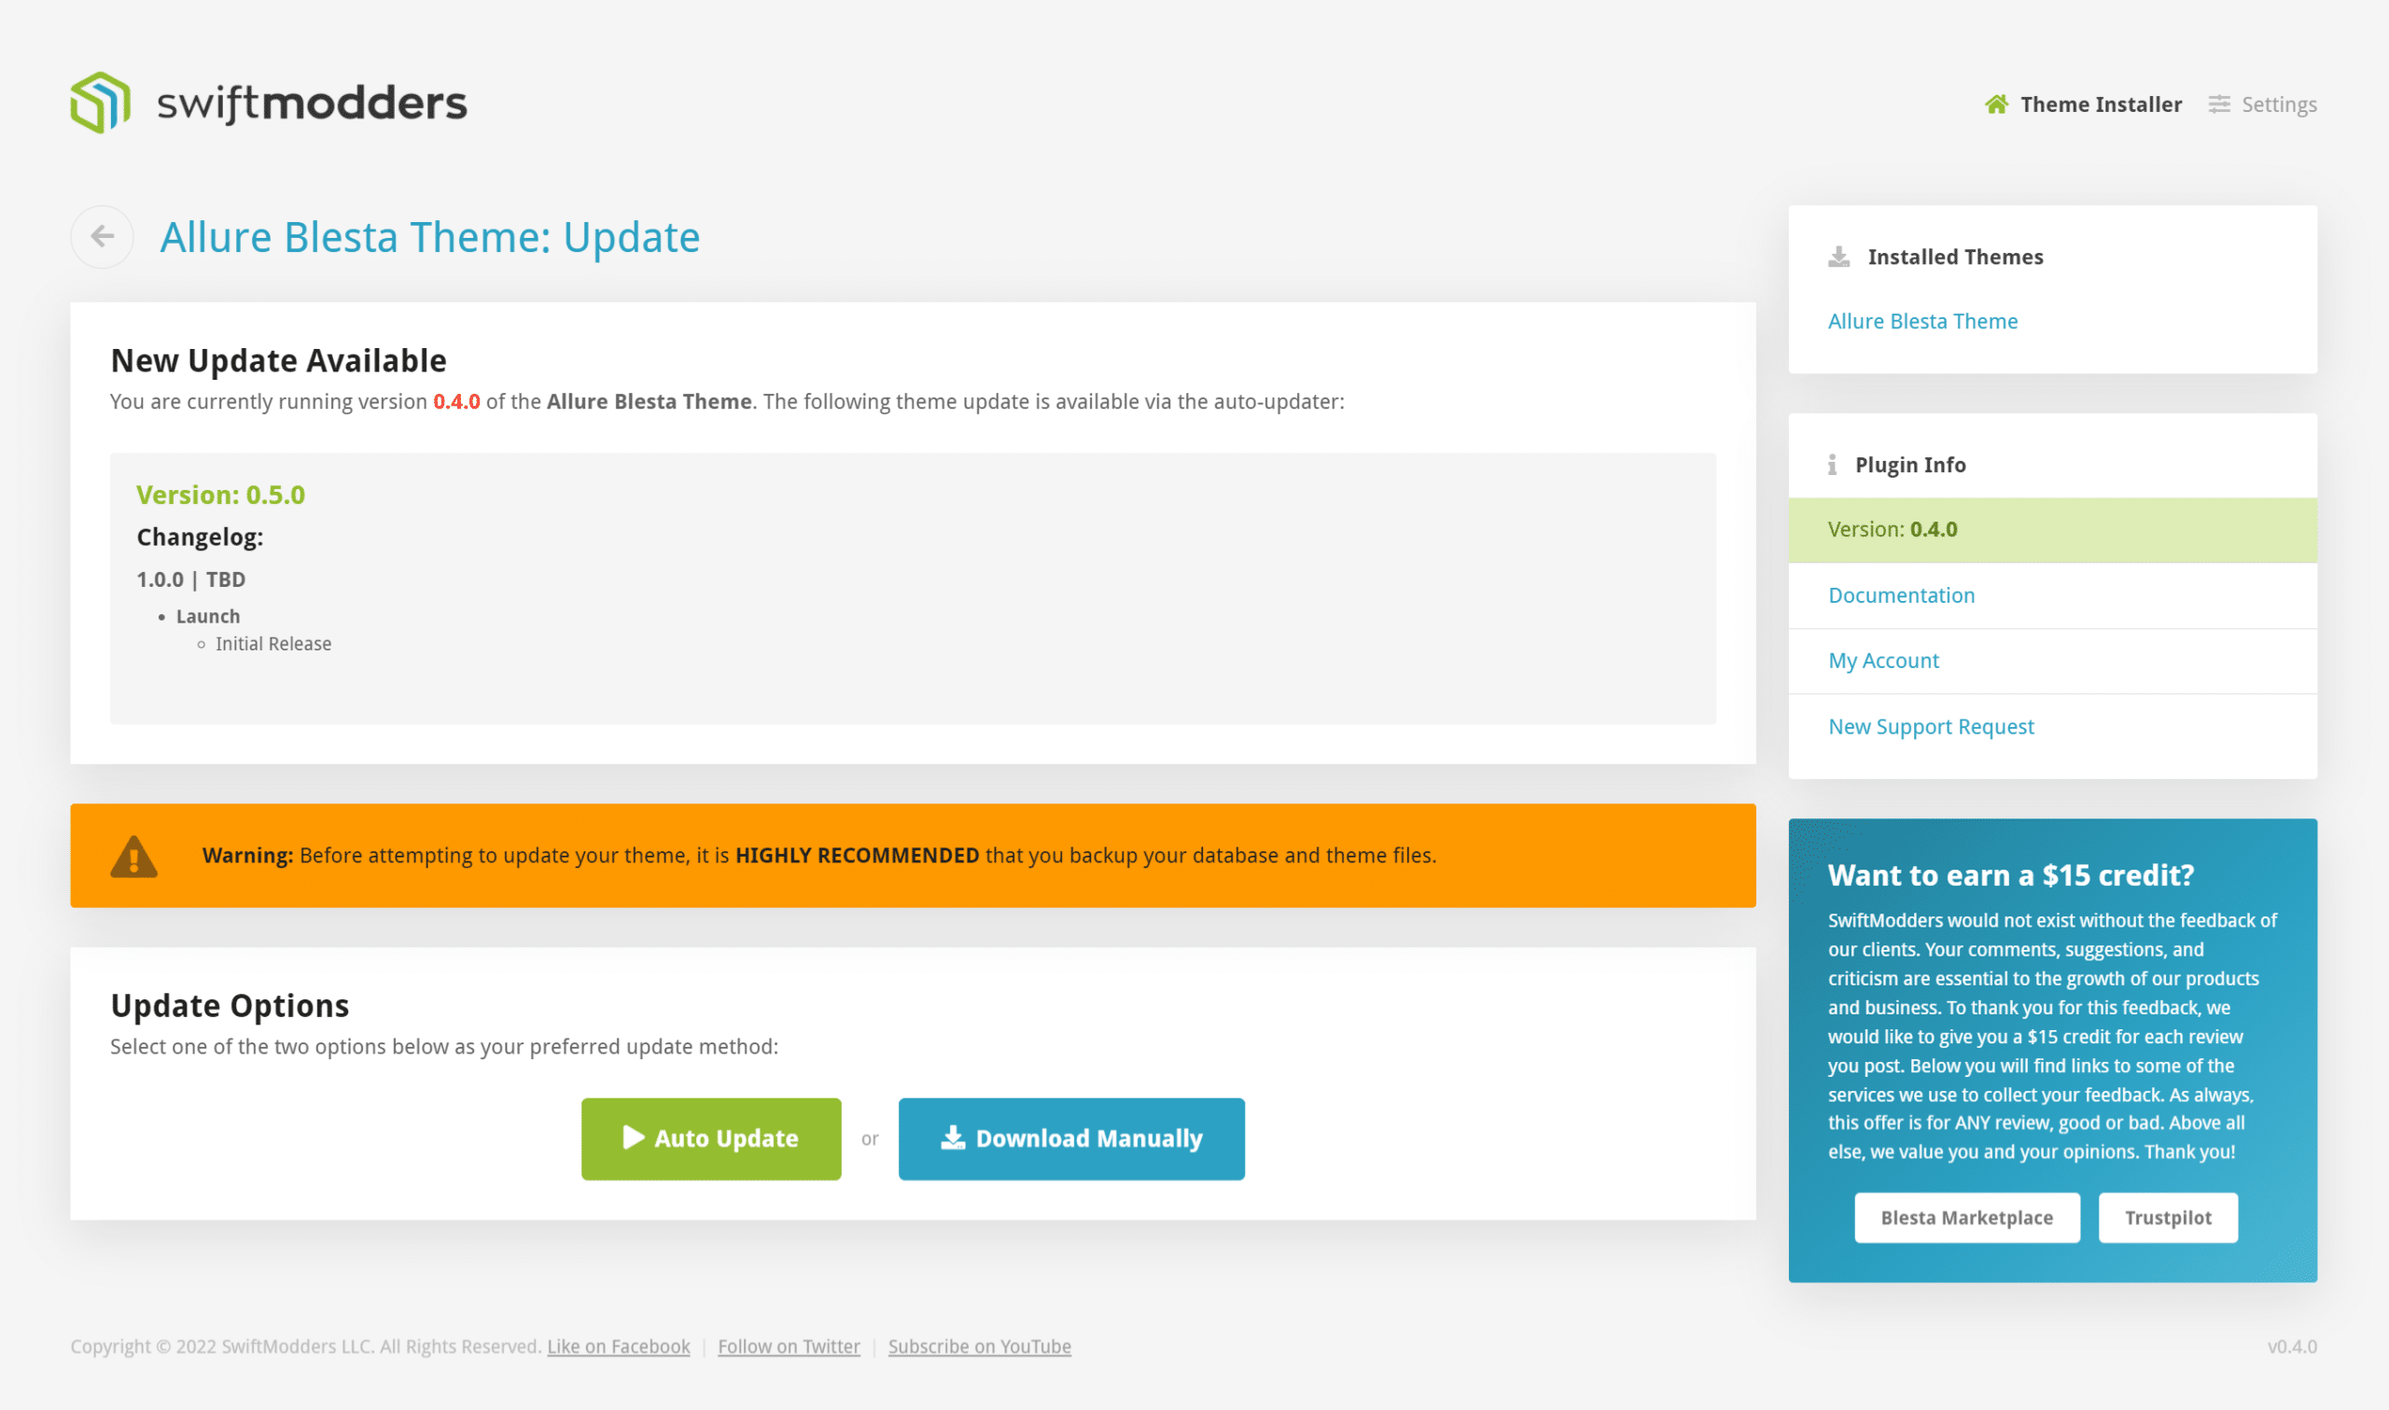Click the '1.0.0 | TBD' changelog entry

[x=191, y=579]
